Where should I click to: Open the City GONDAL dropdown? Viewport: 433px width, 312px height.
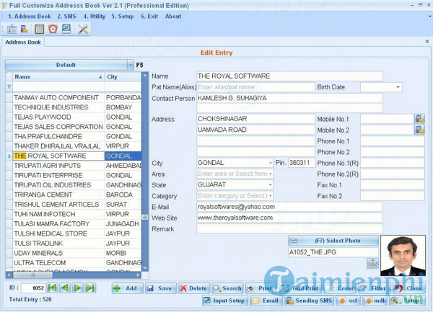[x=270, y=163]
